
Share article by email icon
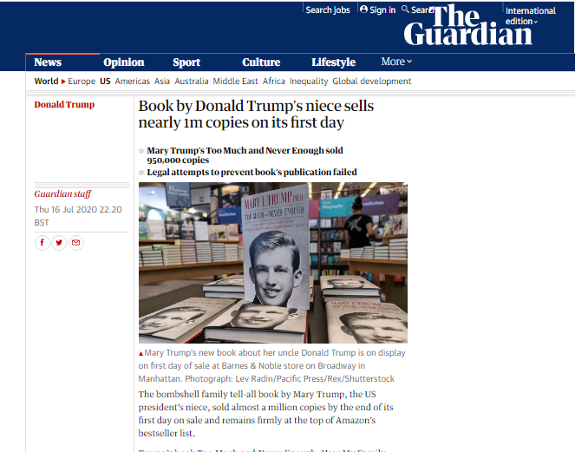pos(76,243)
